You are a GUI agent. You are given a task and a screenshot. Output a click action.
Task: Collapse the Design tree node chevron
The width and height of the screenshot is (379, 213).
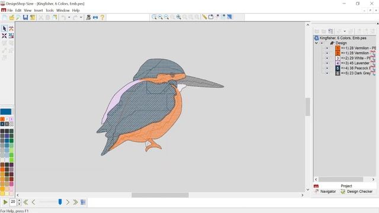[316, 43]
